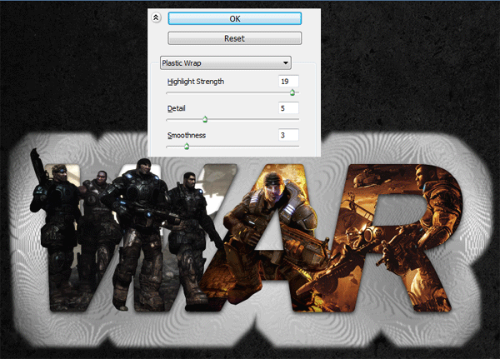Viewport: 500px width, 359px height.
Task: Open the Plastic Wrap filter dropdown
Action: [226, 62]
